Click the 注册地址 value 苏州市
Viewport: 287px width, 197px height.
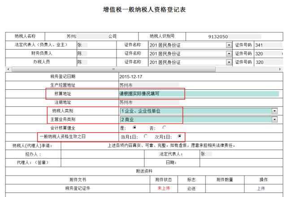pos(126,102)
